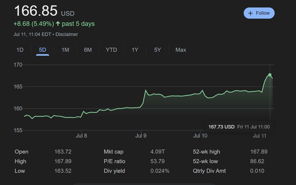The height and width of the screenshot is (185, 296).
Task: Show the 5Y price history
Action: [158, 50]
